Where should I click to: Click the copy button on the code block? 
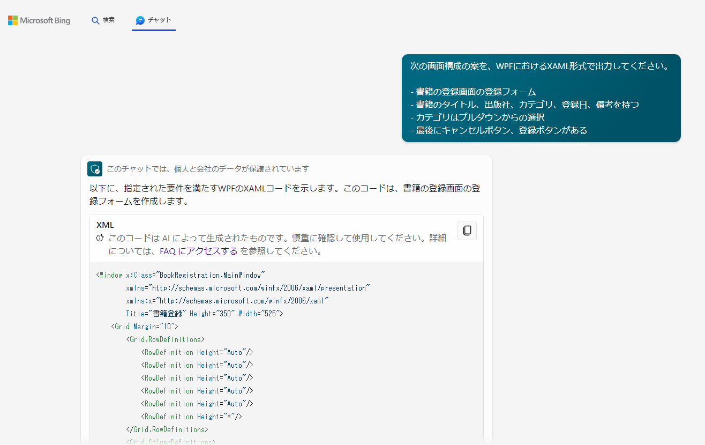pyautogui.click(x=467, y=230)
